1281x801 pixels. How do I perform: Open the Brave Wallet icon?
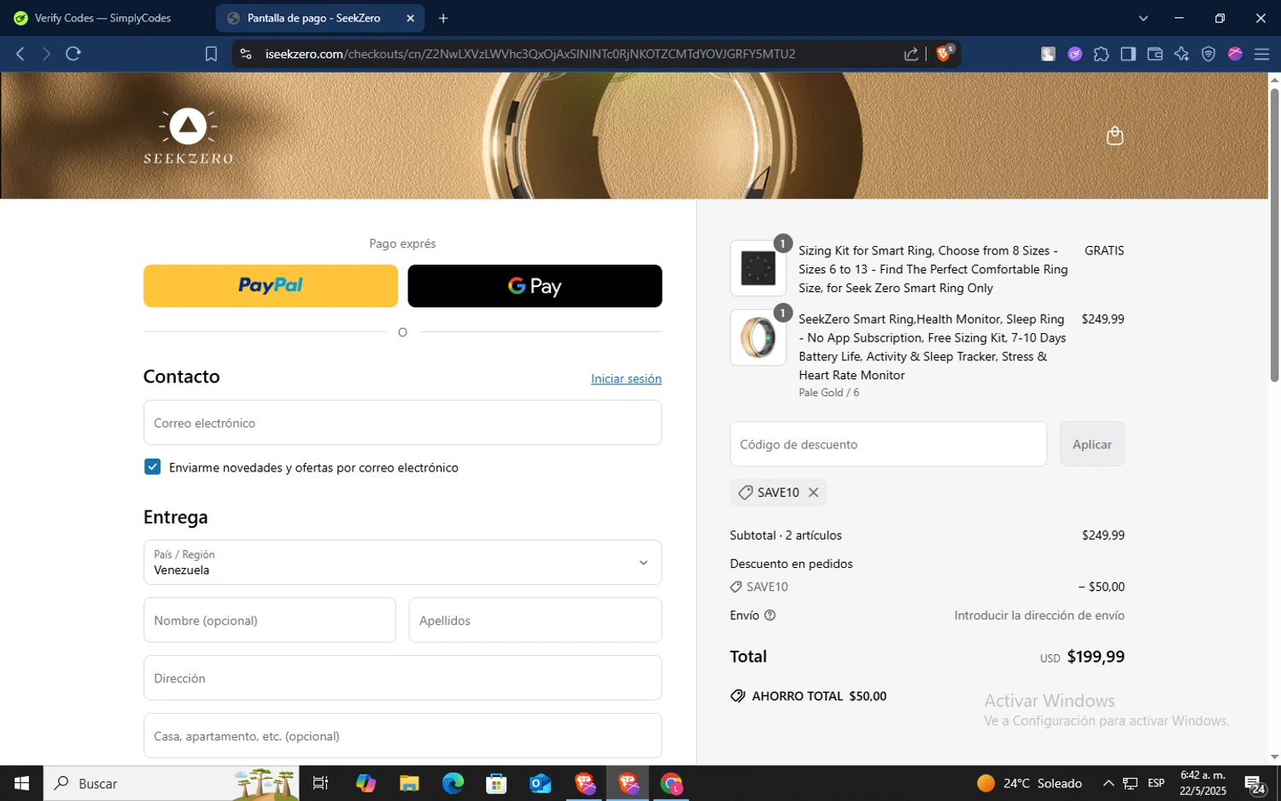1155,54
